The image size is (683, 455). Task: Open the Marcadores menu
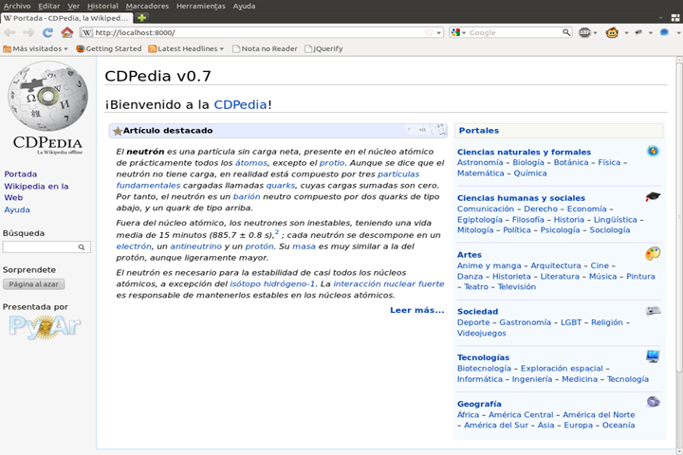pyautogui.click(x=147, y=6)
